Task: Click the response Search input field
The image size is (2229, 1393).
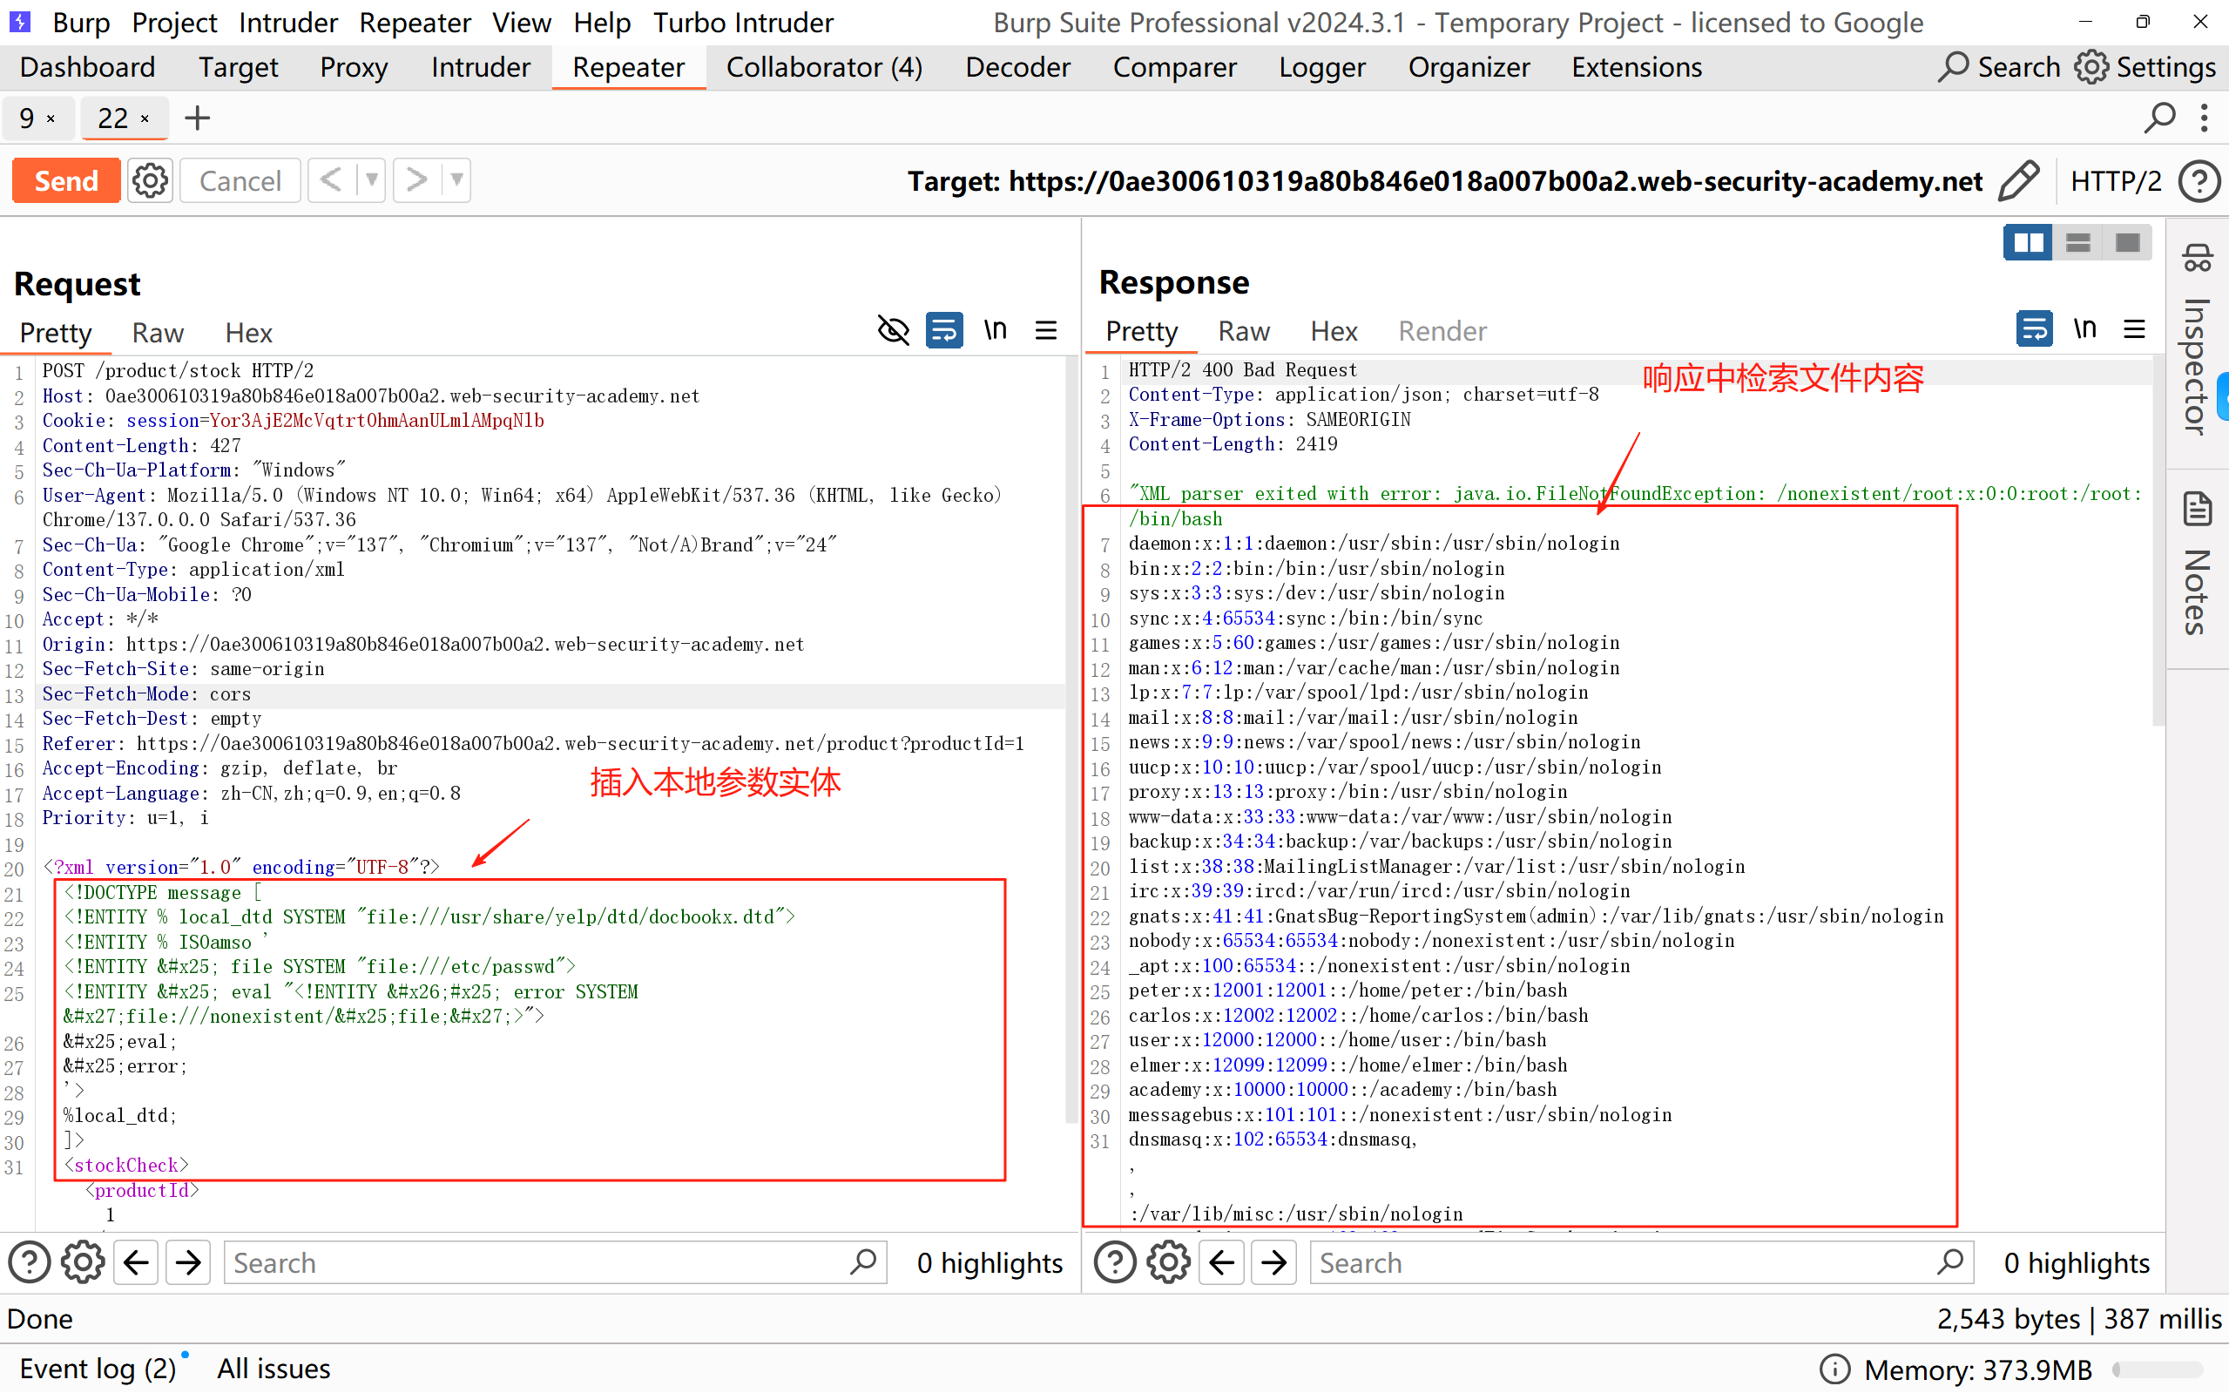Action: [x=1621, y=1262]
